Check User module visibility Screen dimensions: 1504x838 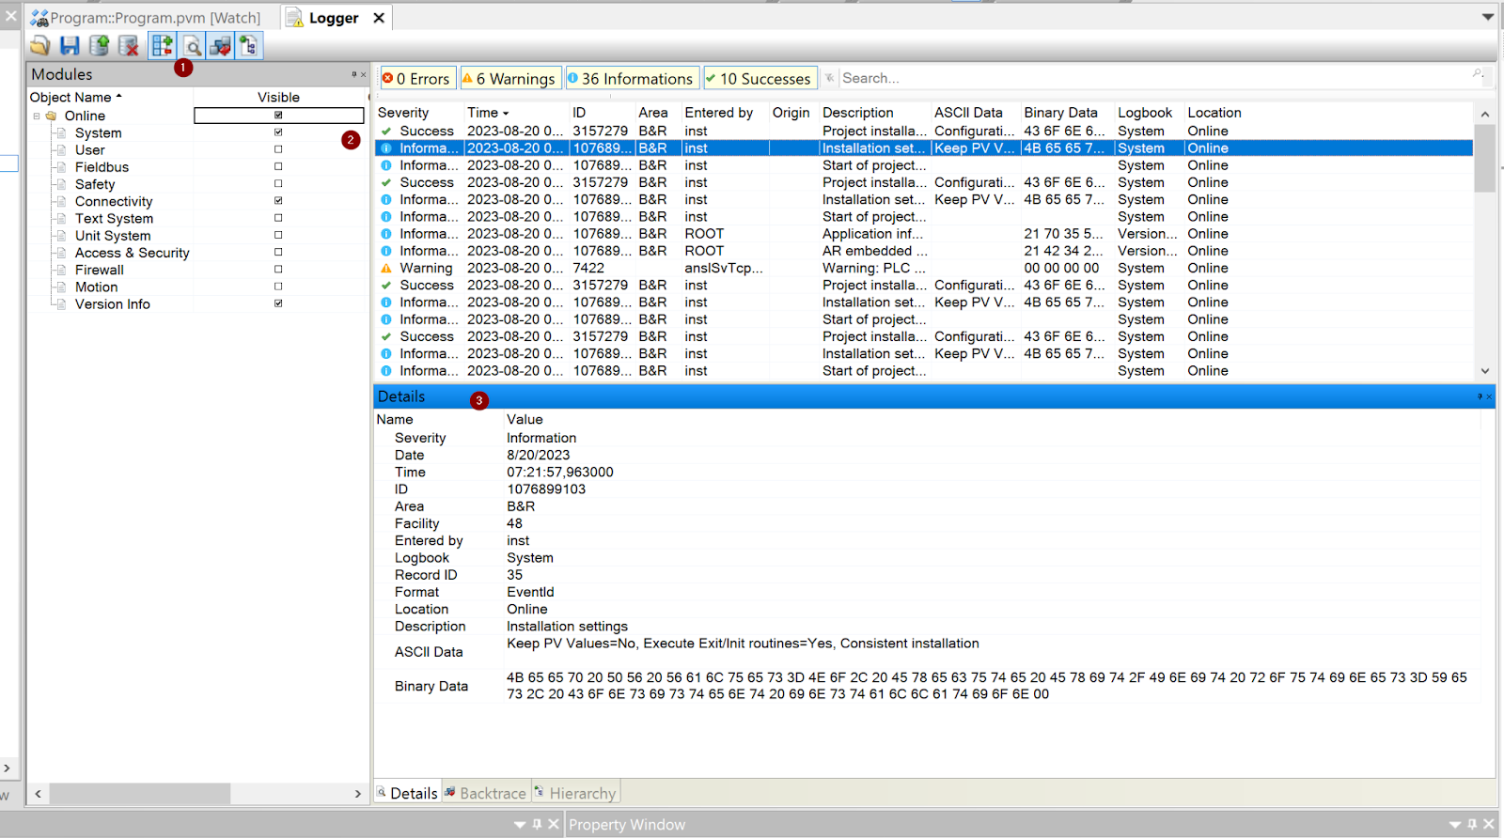(278, 149)
